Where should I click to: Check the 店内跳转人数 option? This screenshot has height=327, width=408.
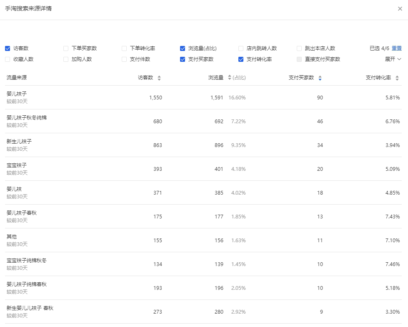[x=241, y=48]
